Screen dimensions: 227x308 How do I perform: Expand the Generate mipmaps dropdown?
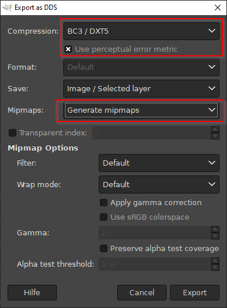point(141,110)
